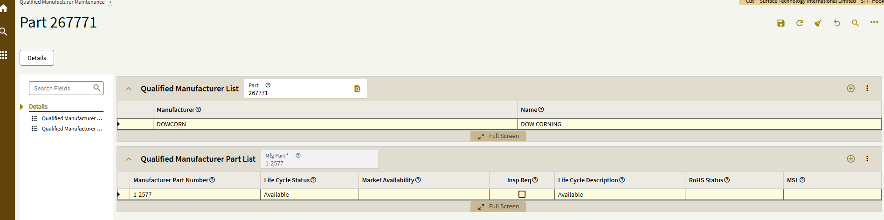884x220 pixels.
Task: Select the DOWCORN manufacturer cell
Action: point(334,124)
